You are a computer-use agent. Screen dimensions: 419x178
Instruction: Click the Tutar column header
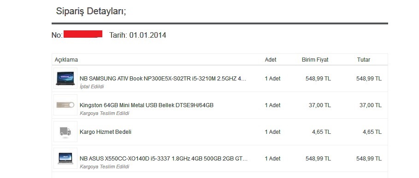coord(364,60)
